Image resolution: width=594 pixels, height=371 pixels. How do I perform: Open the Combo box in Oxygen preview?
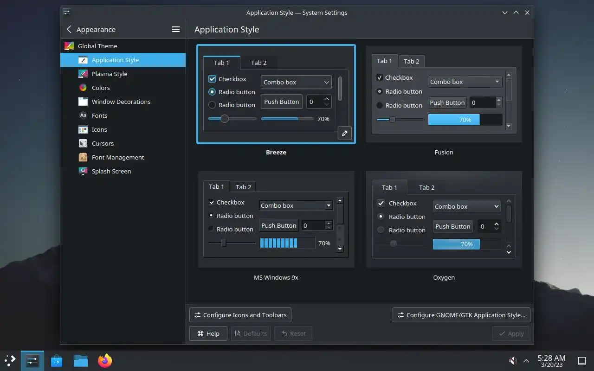[x=467, y=206]
